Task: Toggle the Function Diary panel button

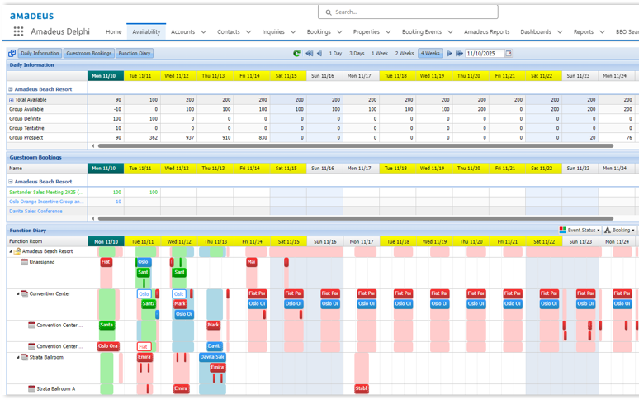Action: pos(135,53)
